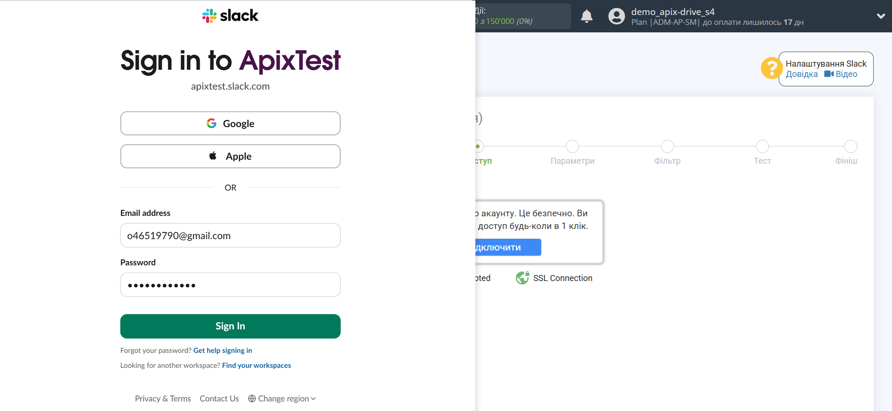Click the actions usage counter in header
Viewport: 892px width, 411px height.
pos(523,16)
